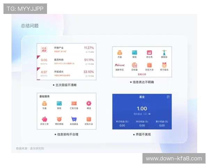Open the 医药科技 fund row
Viewport: 209px width, 167px height.
[67, 61]
